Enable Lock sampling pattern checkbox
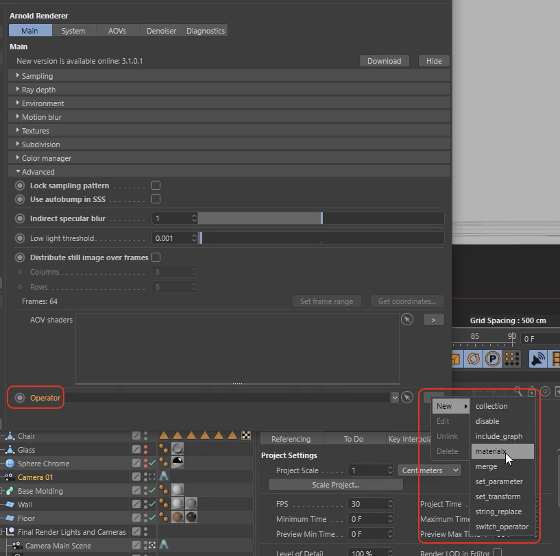Viewport: 560px width, 556px height. [156, 185]
